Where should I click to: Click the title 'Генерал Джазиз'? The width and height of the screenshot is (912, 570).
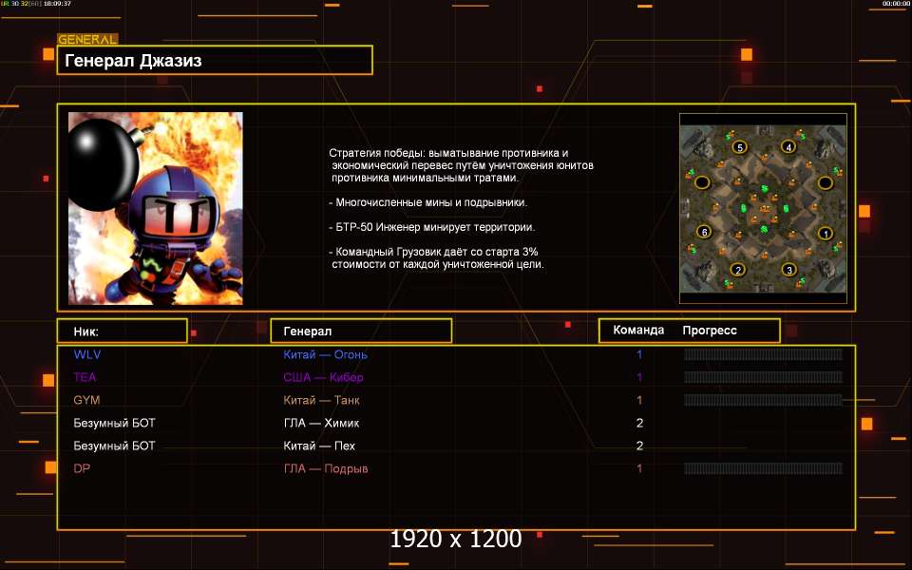(133, 61)
